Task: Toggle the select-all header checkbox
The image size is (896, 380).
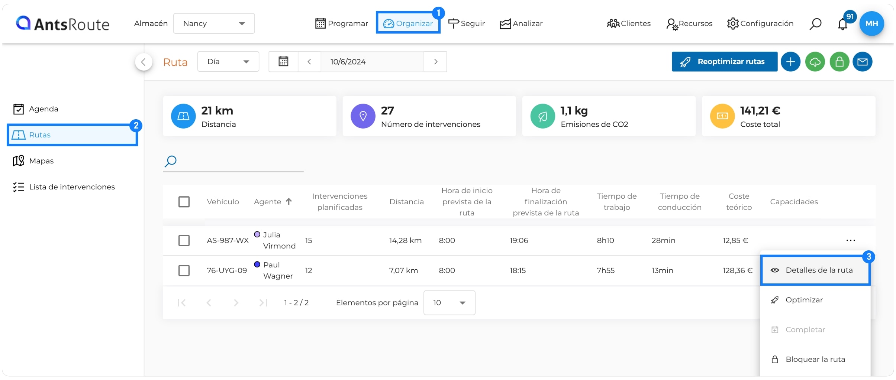Action: 184,202
